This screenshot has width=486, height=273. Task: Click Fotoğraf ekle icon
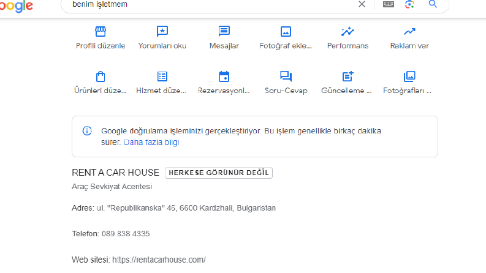(x=286, y=32)
